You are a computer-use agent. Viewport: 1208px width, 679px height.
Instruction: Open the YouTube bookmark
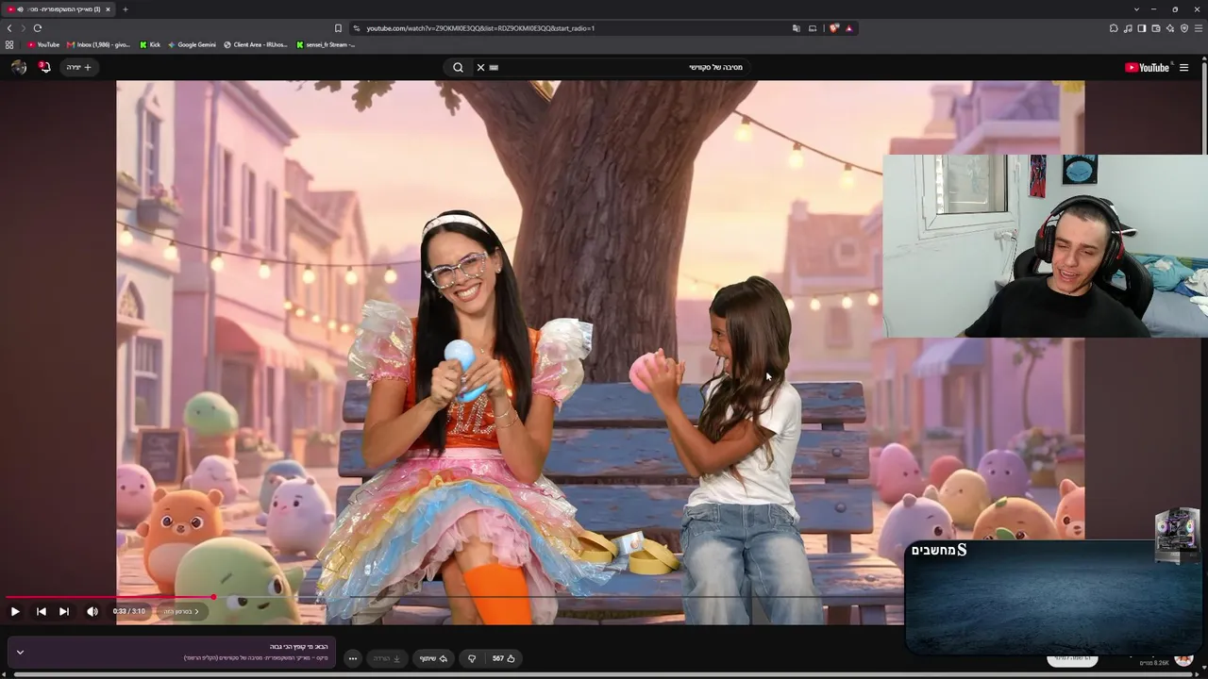click(43, 44)
